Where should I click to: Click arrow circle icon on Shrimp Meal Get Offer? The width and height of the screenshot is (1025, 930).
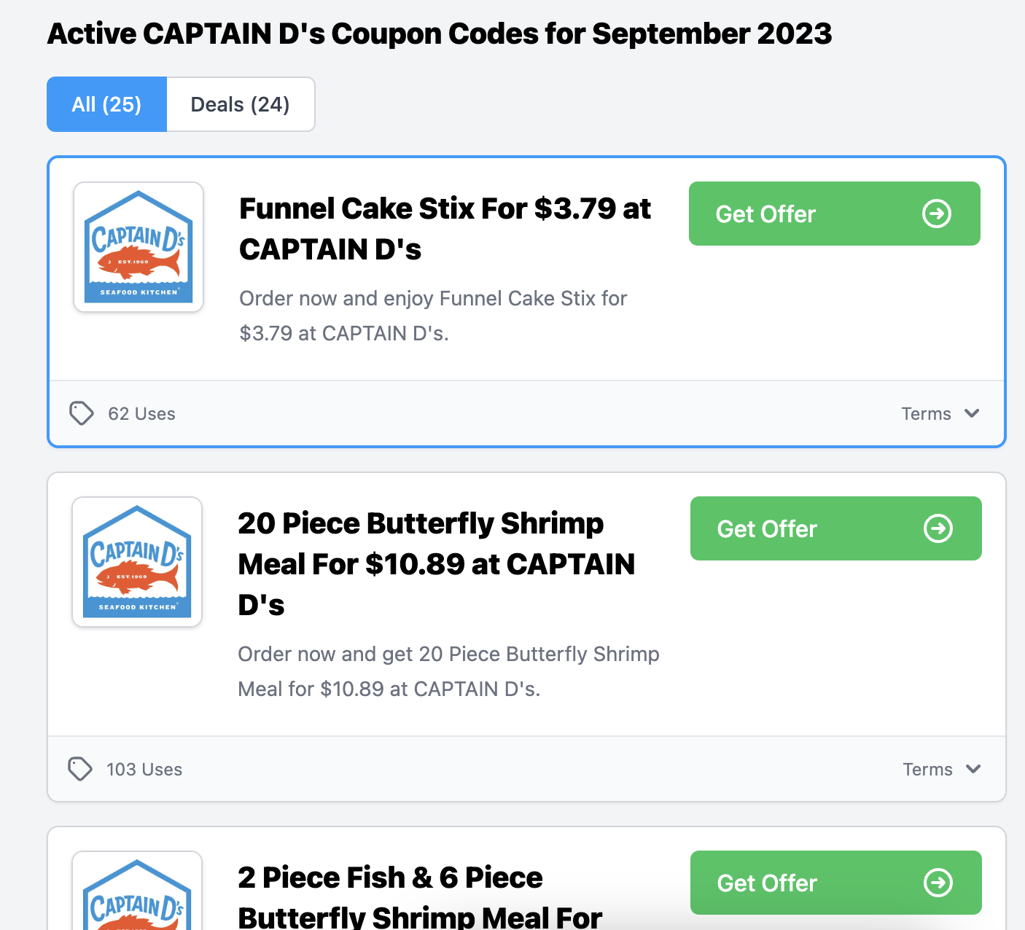point(938,529)
